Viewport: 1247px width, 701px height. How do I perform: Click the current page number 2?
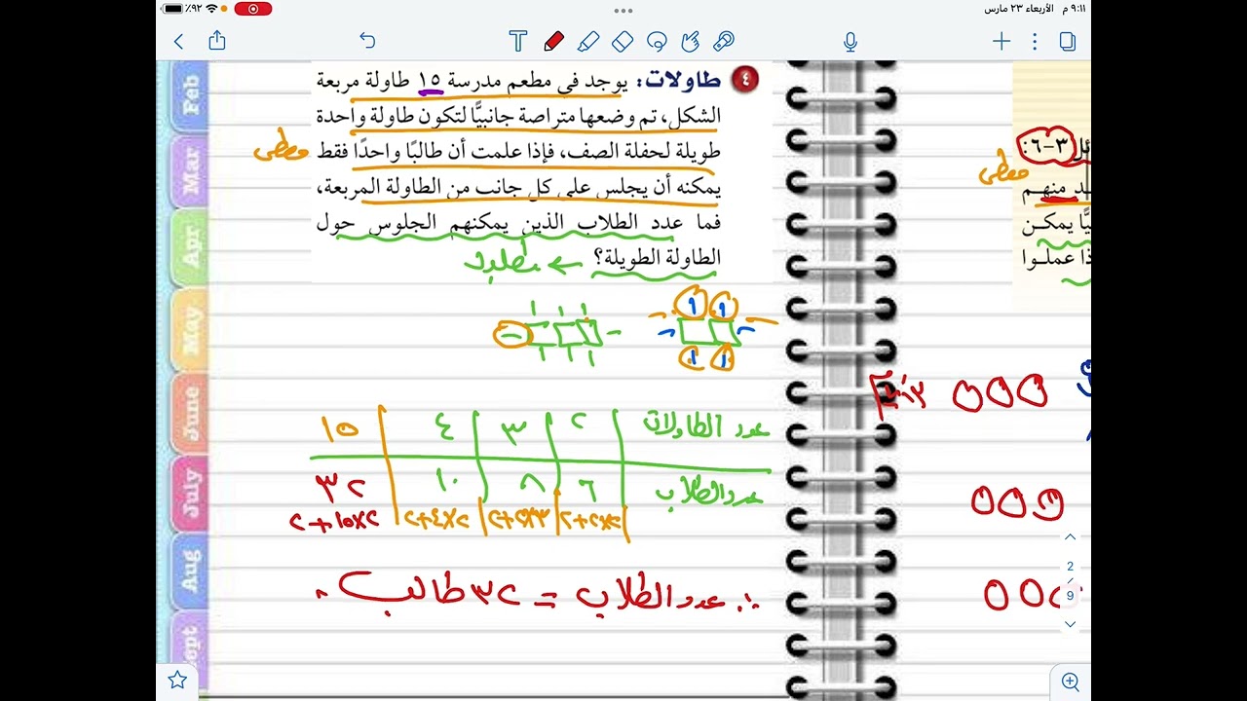[x=1070, y=566]
